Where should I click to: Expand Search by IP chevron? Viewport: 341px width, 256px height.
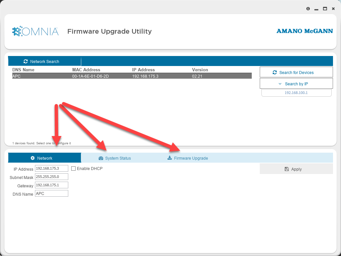(x=280, y=84)
